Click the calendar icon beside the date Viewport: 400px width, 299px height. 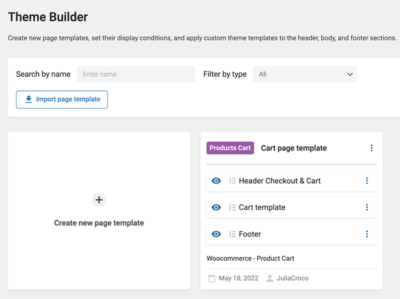[211, 278]
